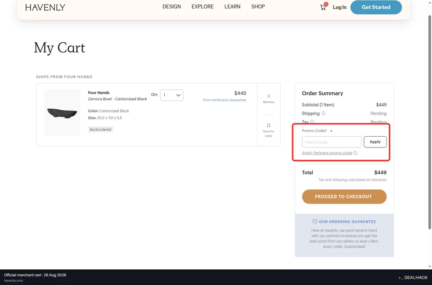432x285 pixels.
Task: Click the Zamora Bowl product thumbnail
Action: click(x=62, y=112)
